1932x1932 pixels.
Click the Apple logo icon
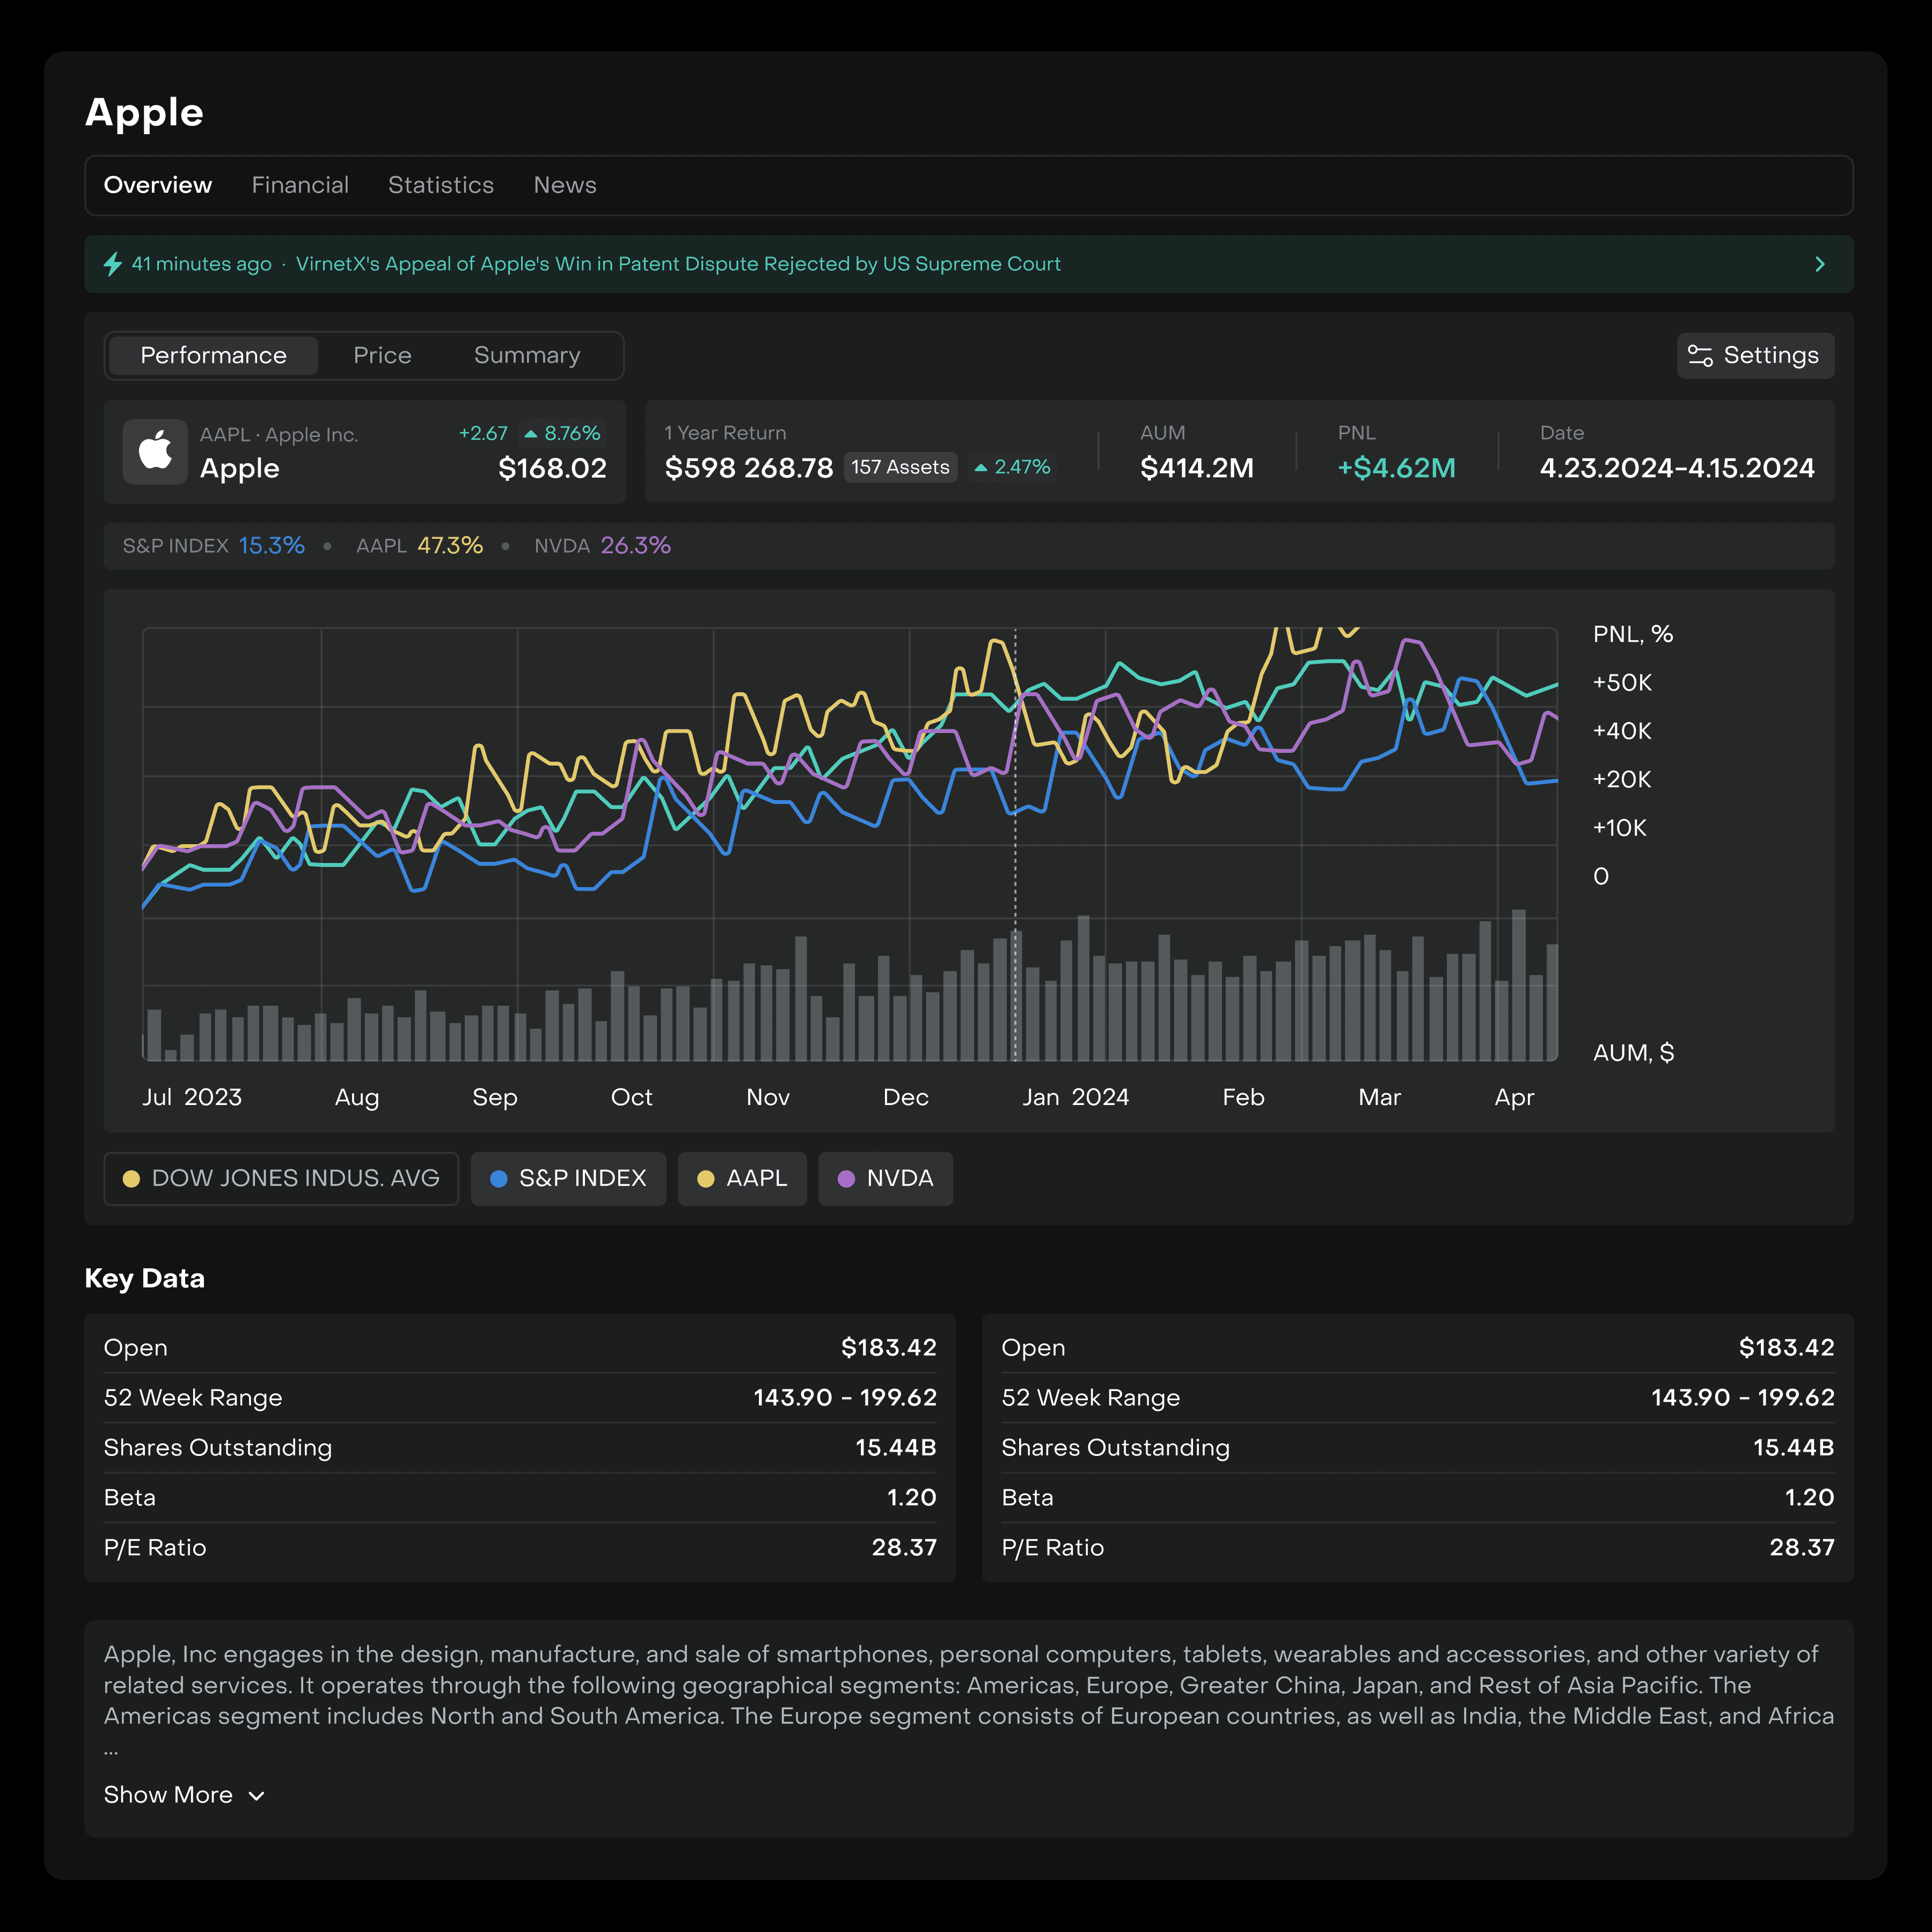(155, 451)
